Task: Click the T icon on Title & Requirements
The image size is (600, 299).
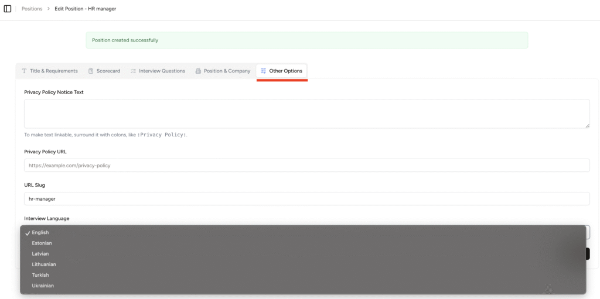Action: 24,71
